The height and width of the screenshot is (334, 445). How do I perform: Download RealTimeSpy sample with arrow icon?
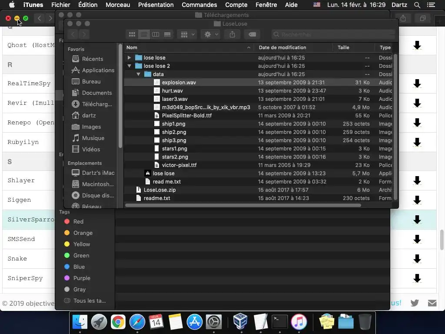pyautogui.click(x=417, y=83)
